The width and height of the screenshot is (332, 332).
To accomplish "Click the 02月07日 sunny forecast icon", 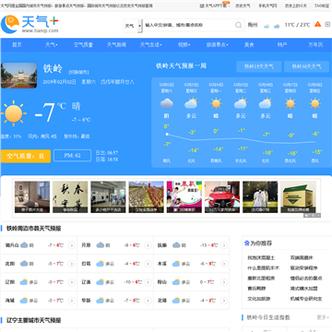I will pyautogui.click(x=290, y=103).
